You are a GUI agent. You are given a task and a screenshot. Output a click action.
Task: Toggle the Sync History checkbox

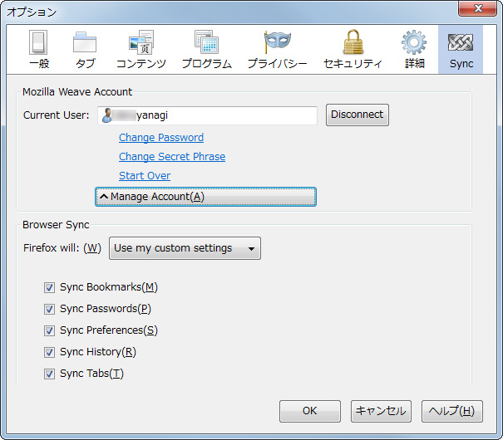[x=49, y=352]
